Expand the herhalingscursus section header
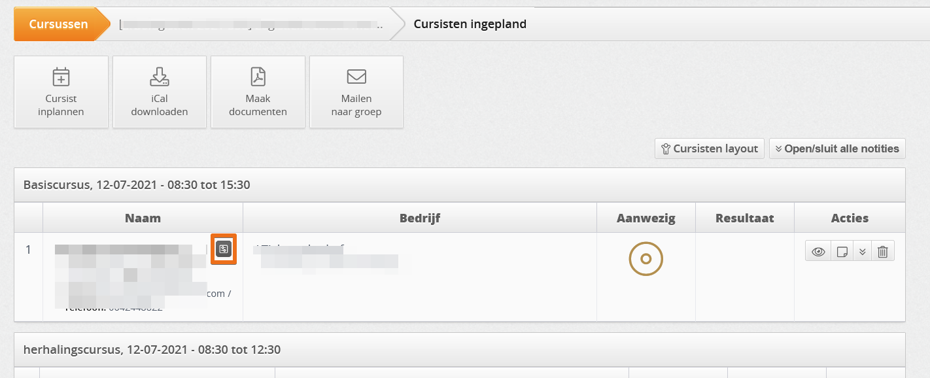This screenshot has width=930, height=378. point(460,350)
